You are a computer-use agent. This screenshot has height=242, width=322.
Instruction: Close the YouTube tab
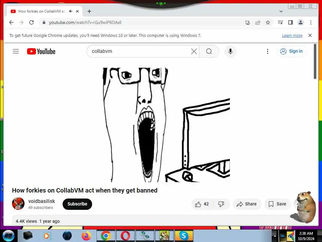point(77,11)
